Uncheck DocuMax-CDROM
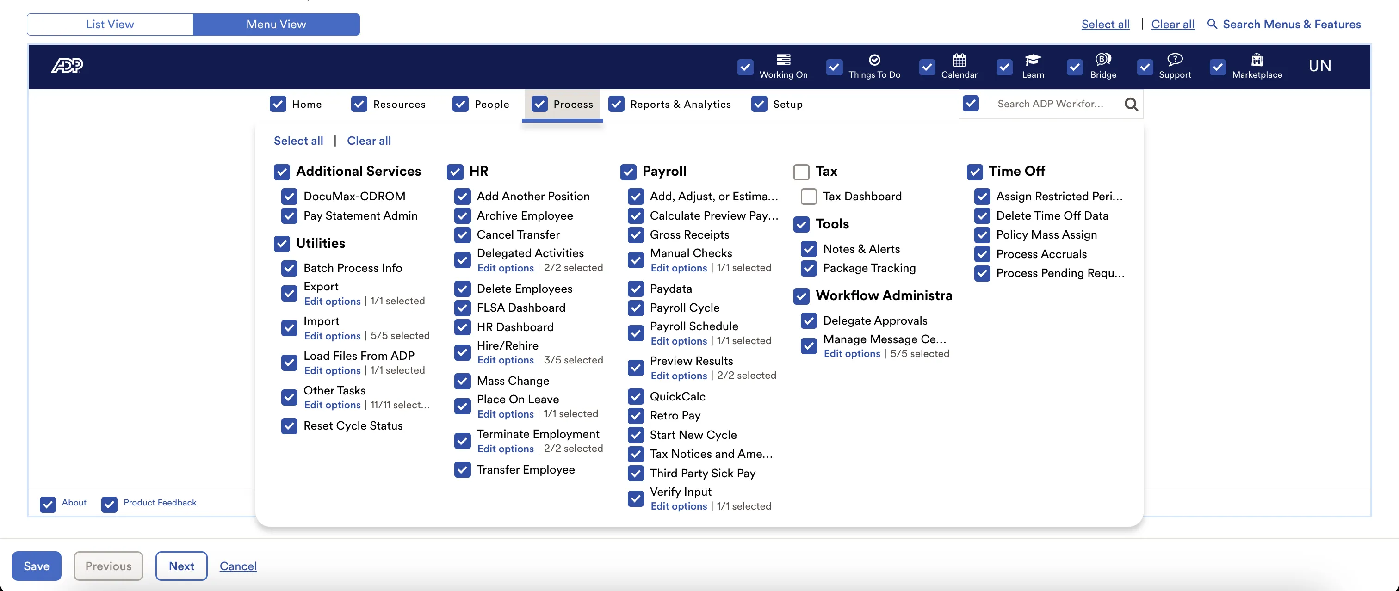The height and width of the screenshot is (591, 1399). (289, 197)
